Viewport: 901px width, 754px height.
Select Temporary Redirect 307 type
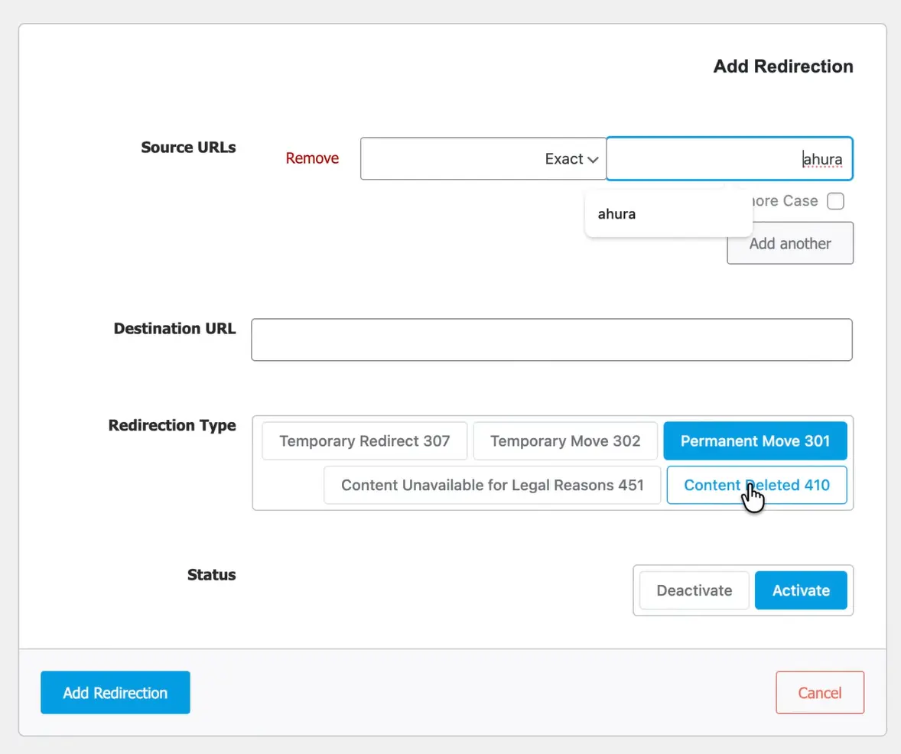[364, 441]
